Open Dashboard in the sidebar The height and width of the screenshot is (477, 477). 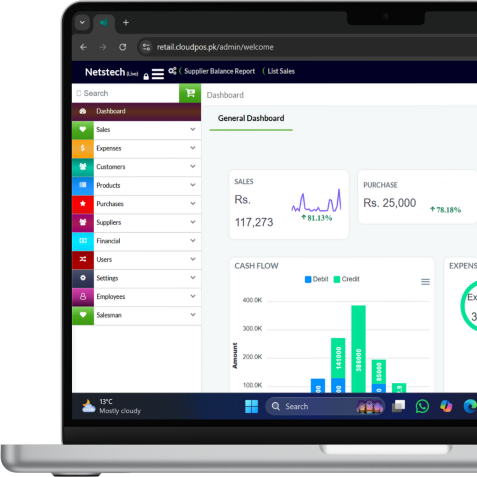tap(111, 111)
